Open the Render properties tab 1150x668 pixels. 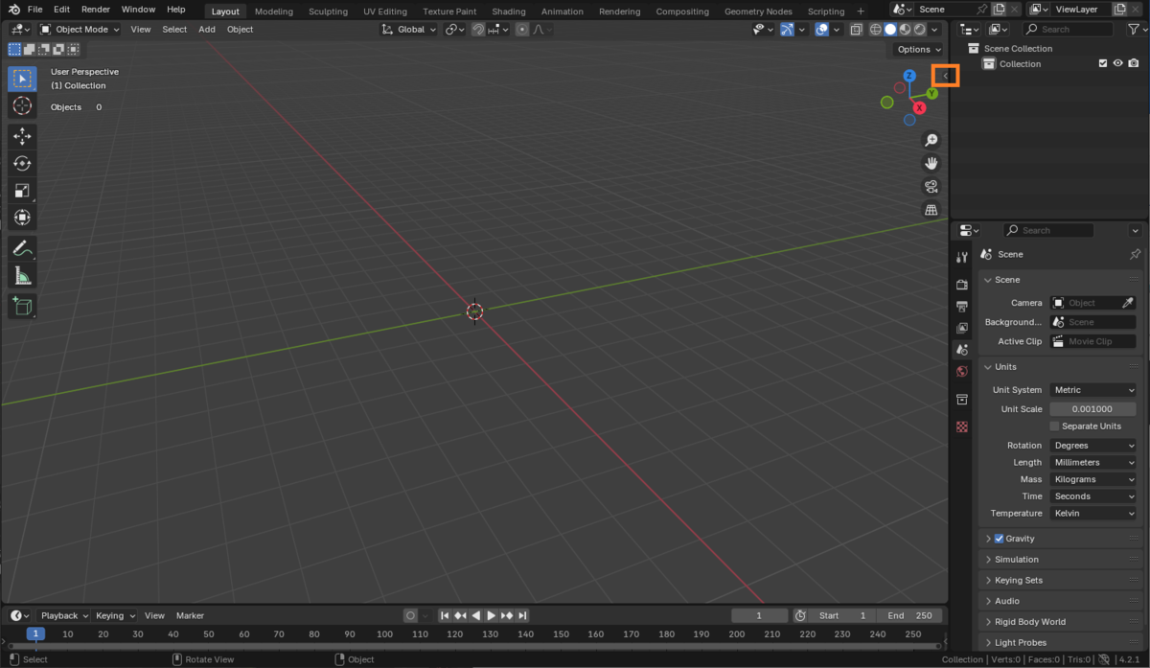click(962, 285)
